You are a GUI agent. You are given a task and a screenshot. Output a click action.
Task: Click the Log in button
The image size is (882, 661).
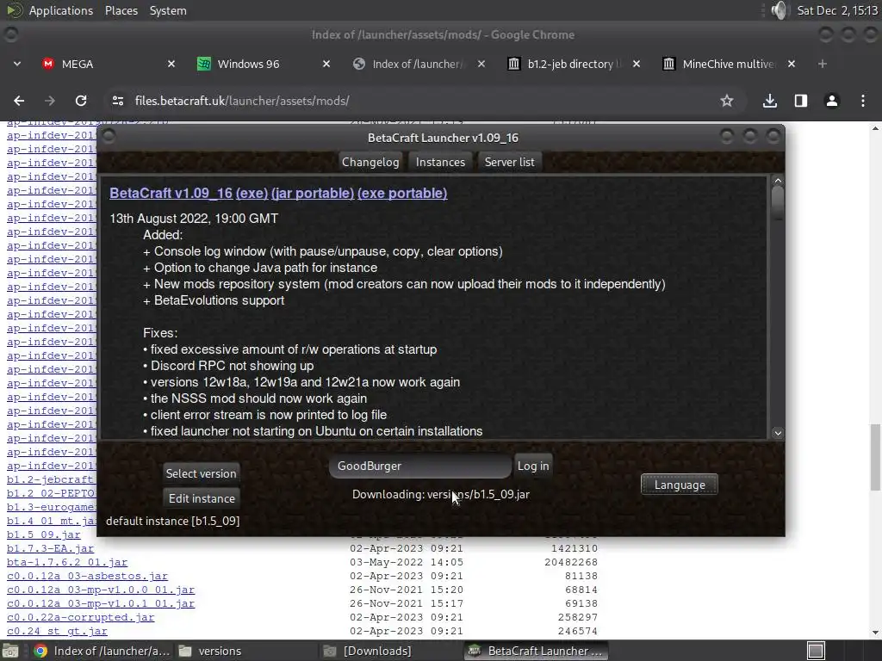[533, 466]
